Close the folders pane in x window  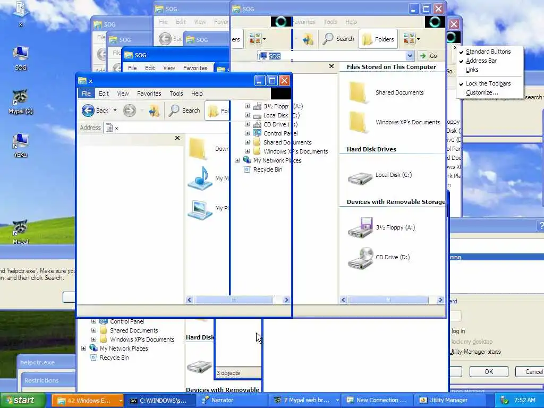tap(177, 138)
